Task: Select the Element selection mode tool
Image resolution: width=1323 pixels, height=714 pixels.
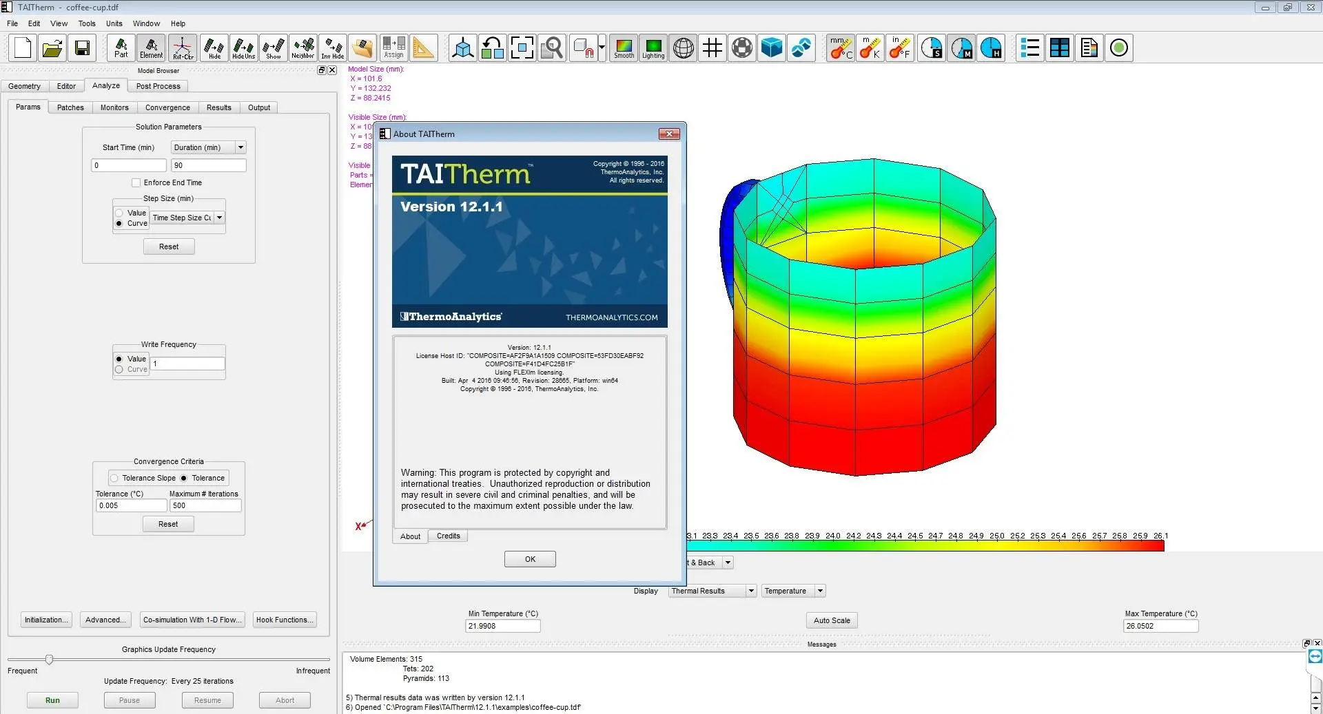Action: tap(151, 48)
